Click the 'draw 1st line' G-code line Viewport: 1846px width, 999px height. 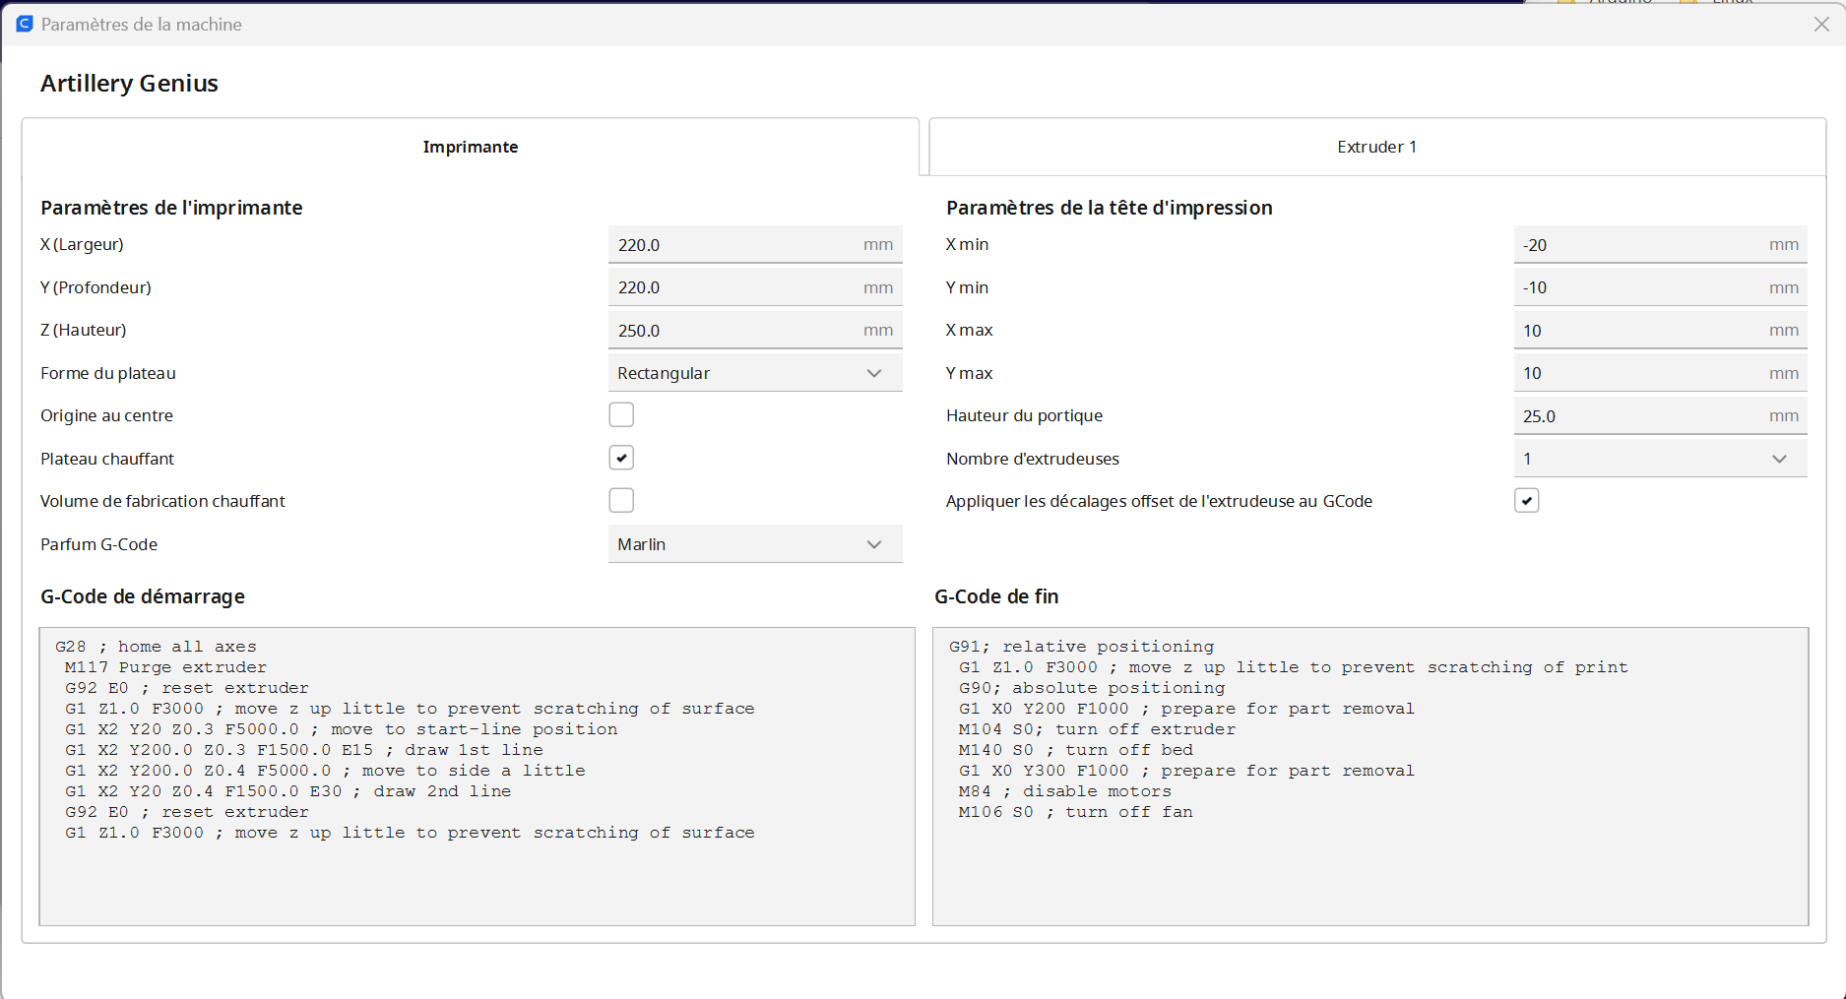pos(304,750)
